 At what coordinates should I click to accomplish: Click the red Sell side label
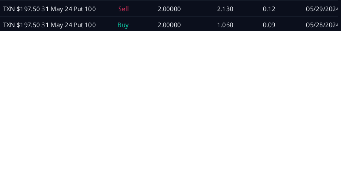coord(123,9)
